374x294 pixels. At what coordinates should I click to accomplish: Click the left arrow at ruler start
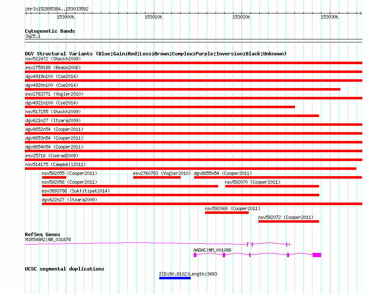pyautogui.click(x=26, y=13)
